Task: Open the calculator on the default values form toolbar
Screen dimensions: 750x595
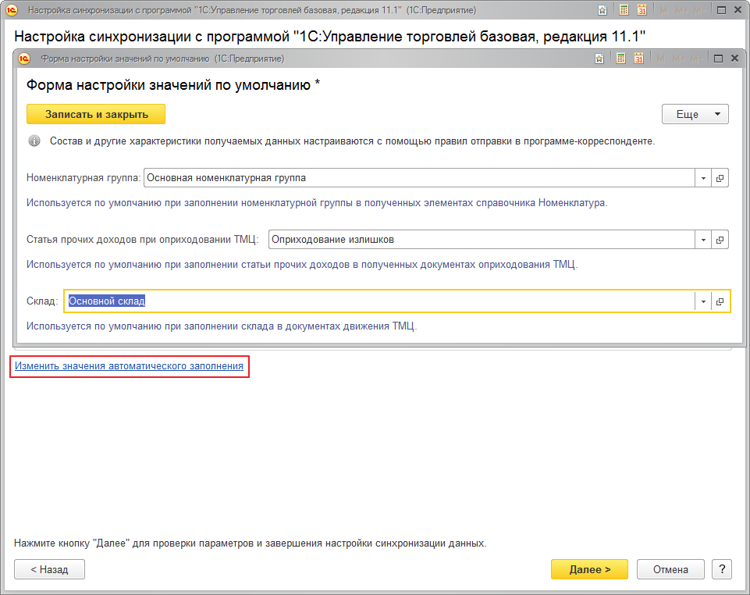Action: click(621, 58)
